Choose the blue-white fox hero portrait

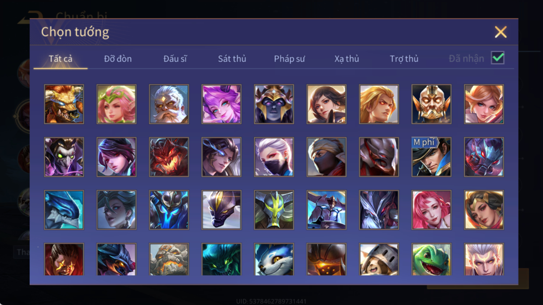[x=274, y=260]
